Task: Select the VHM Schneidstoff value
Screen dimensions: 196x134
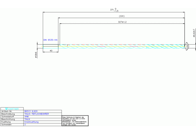Action: (x=26, y=117)
